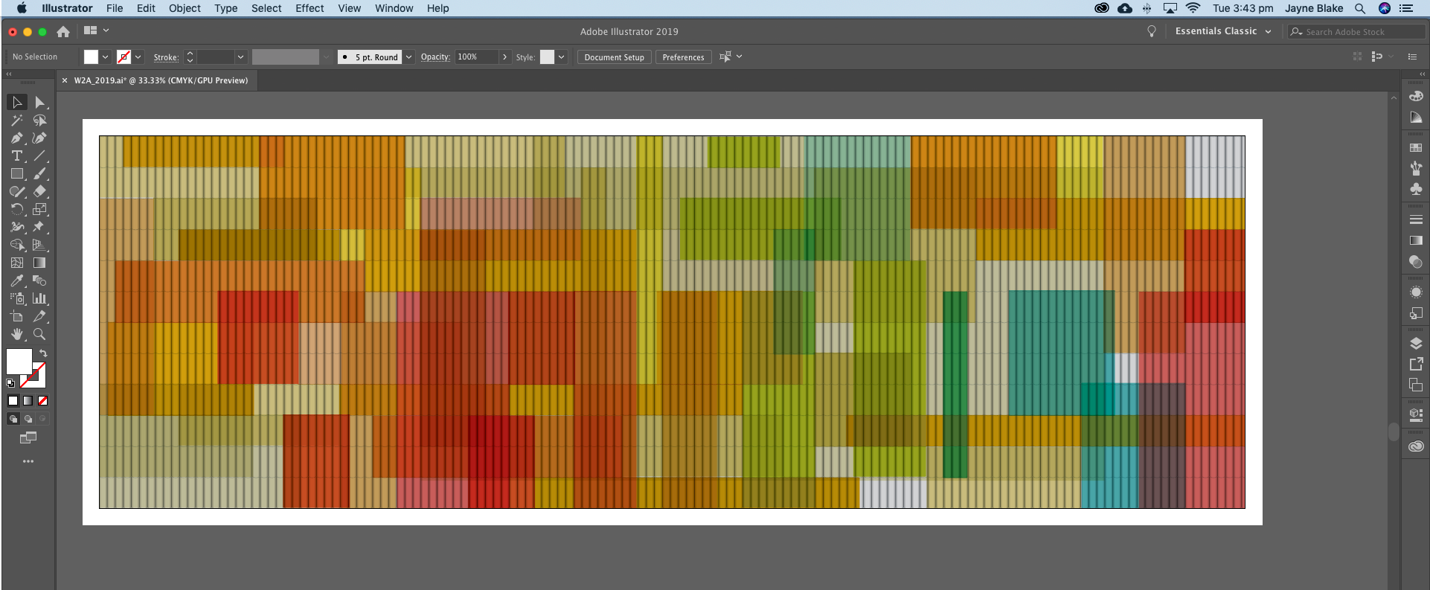The image size is (1430, 590).
Task: Select the Hand tool
Action: 16,335
